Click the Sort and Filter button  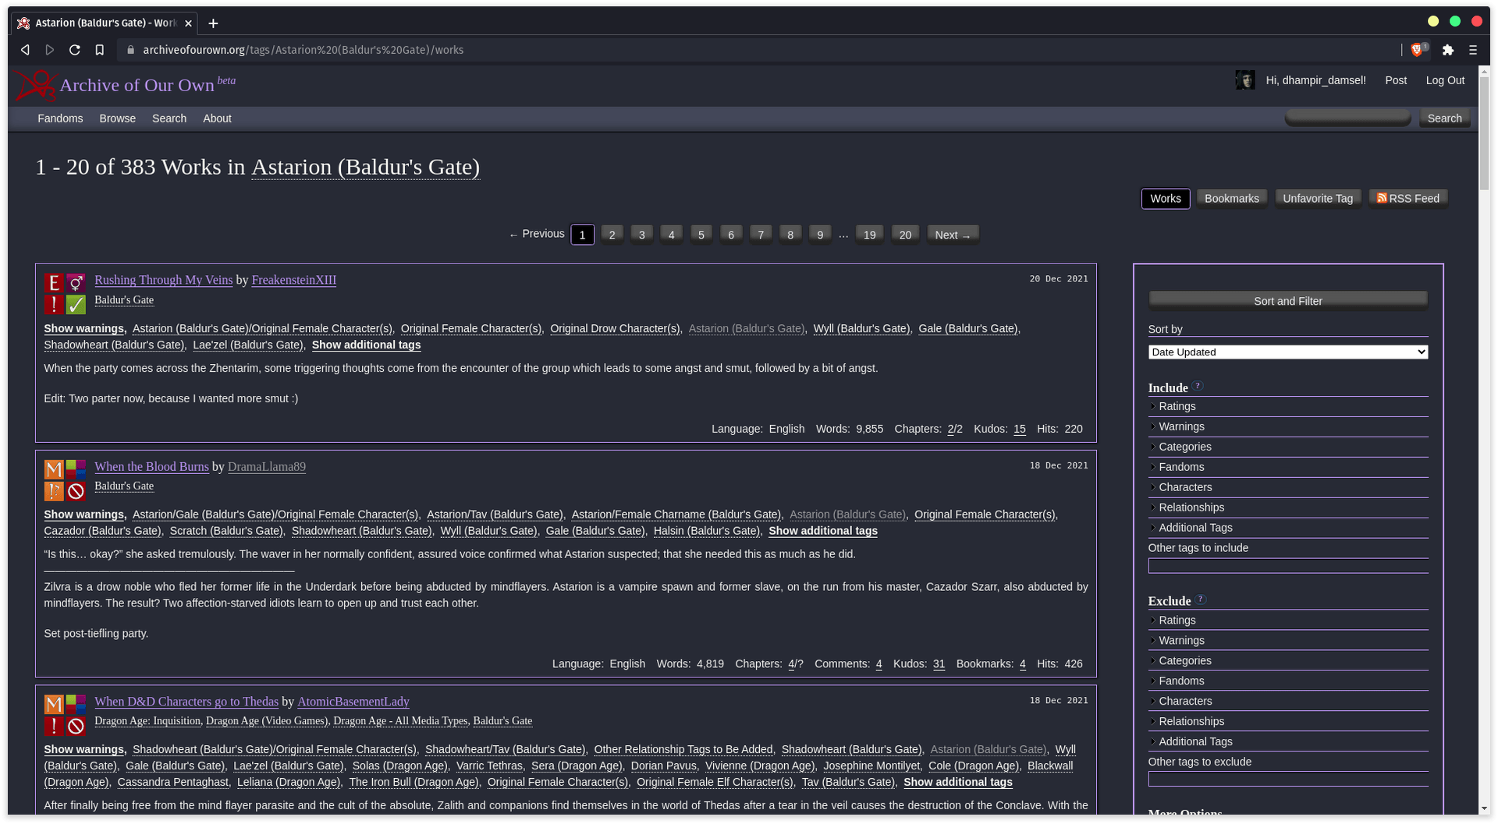pyautogui.click(x=1287, y=301)
